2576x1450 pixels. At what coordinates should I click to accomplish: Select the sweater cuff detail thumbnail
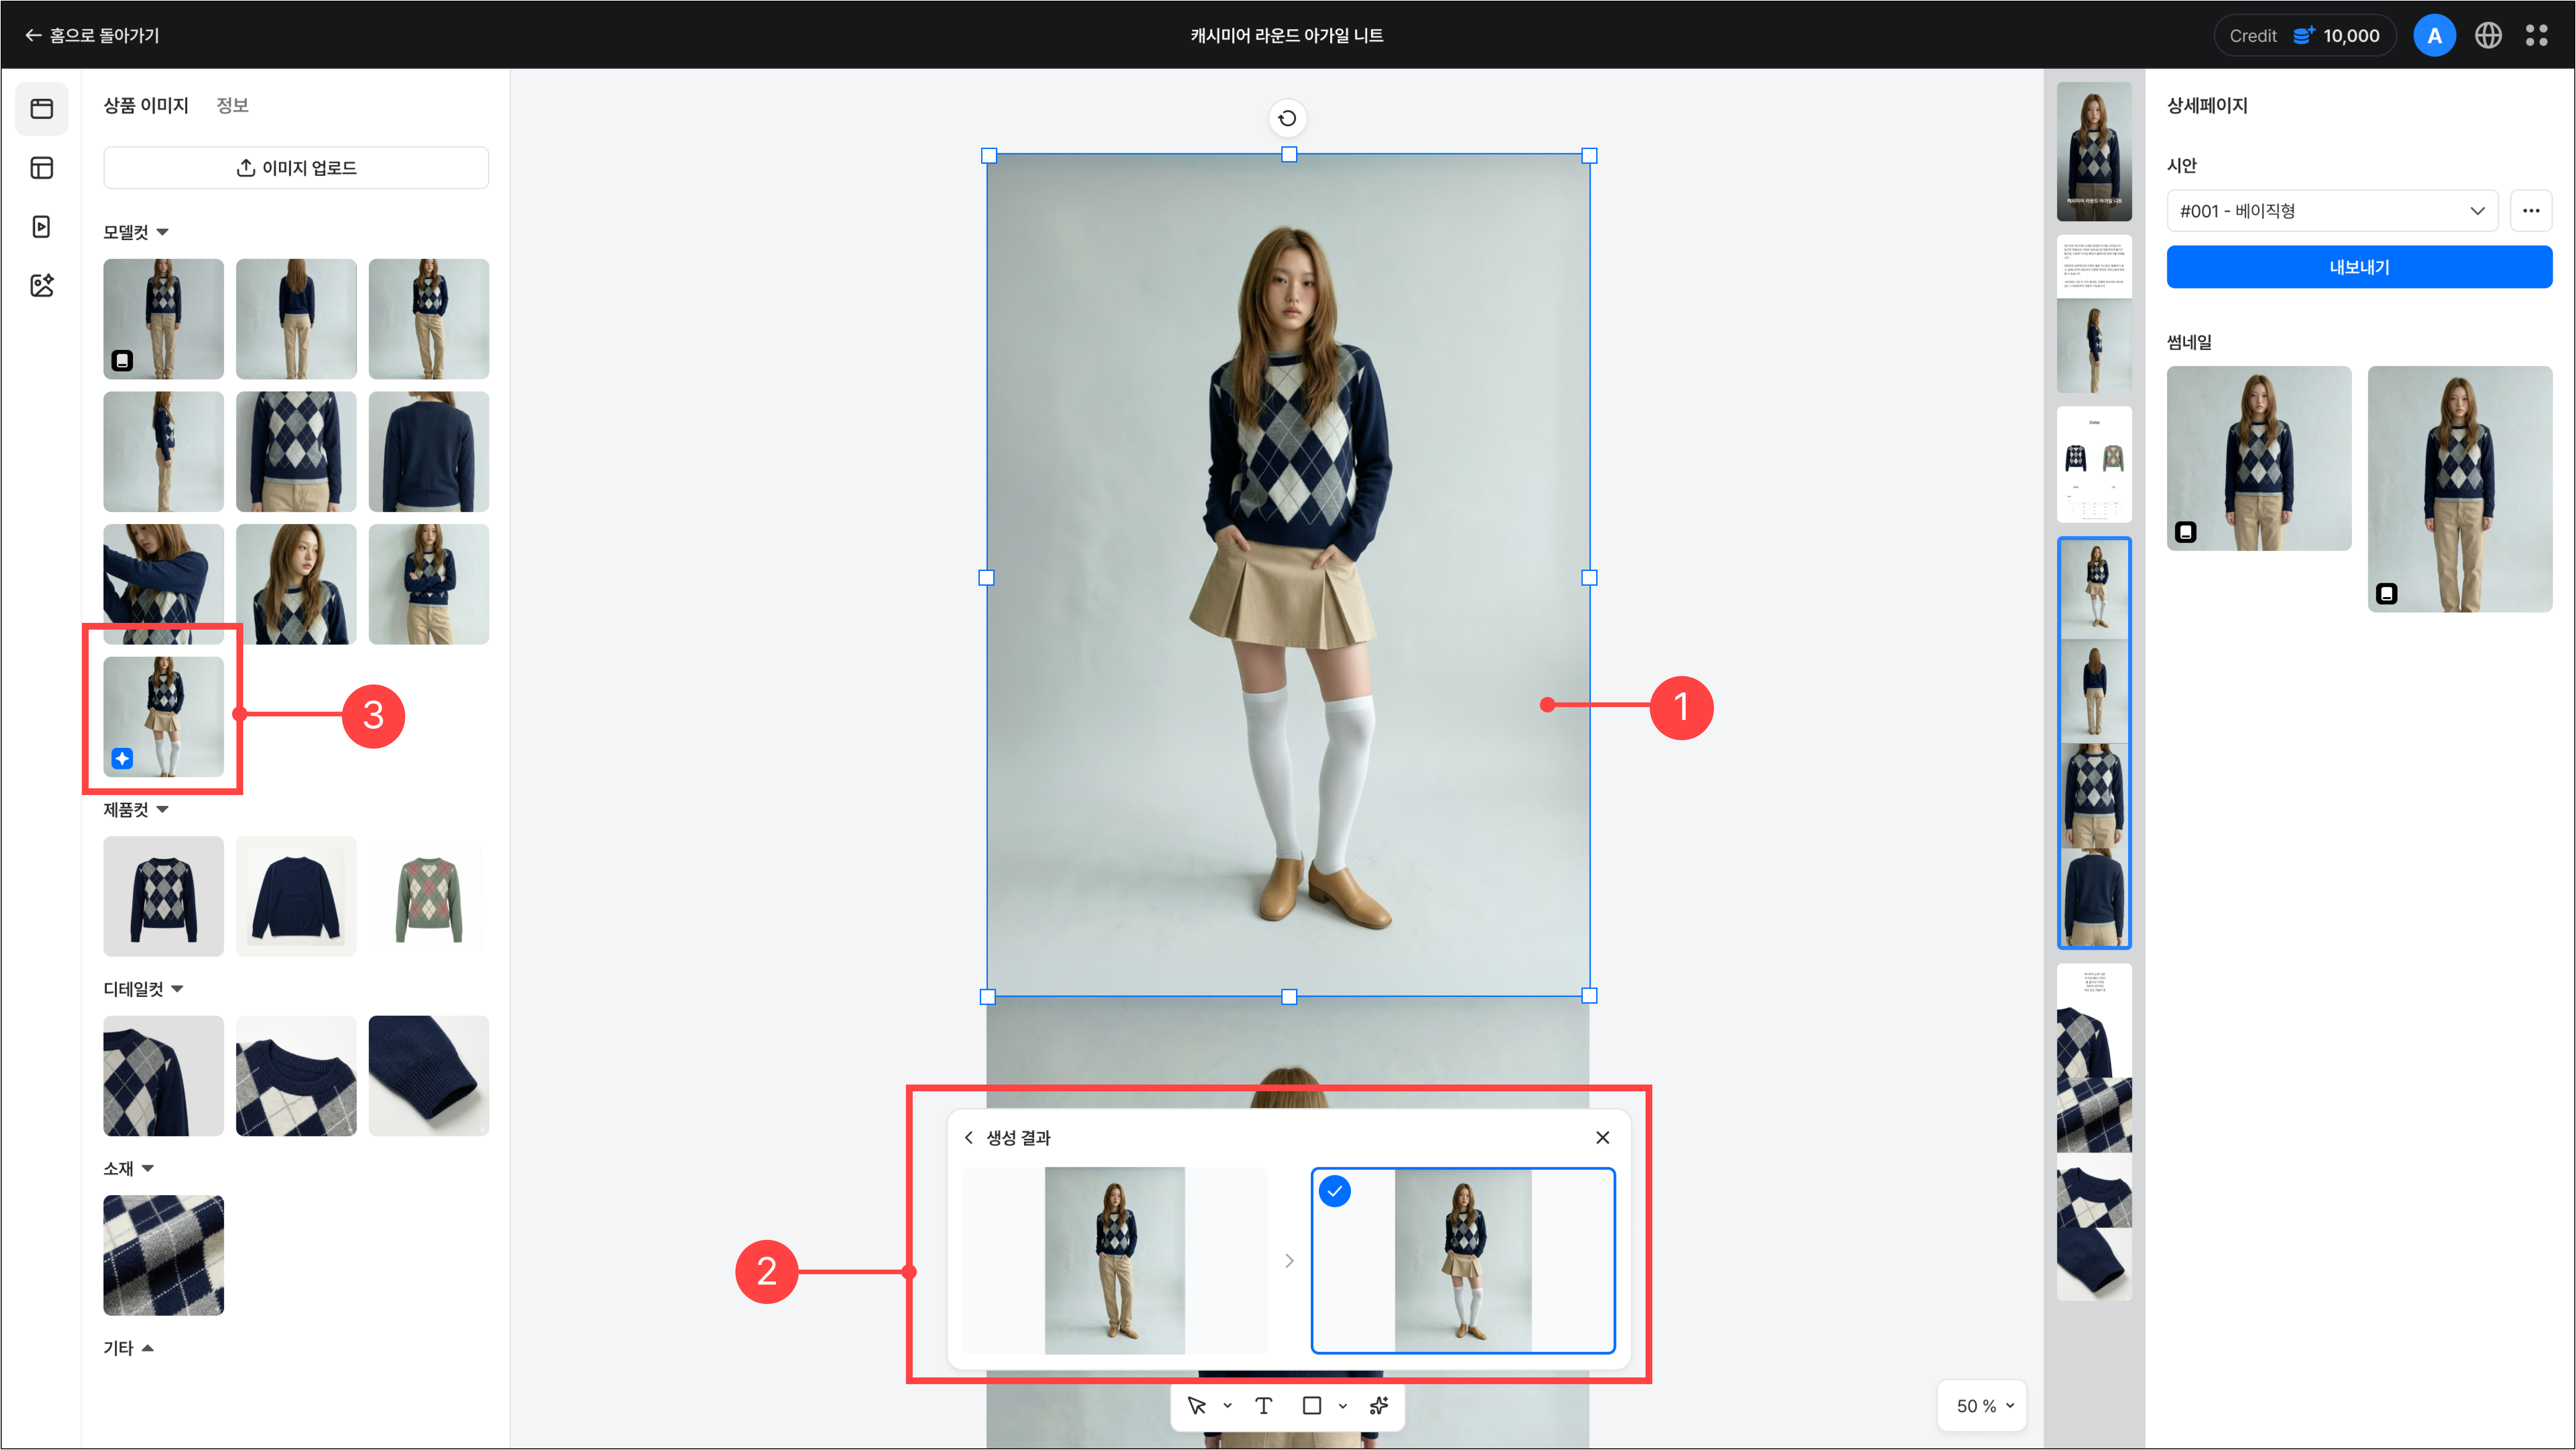tap(429, 1076)
